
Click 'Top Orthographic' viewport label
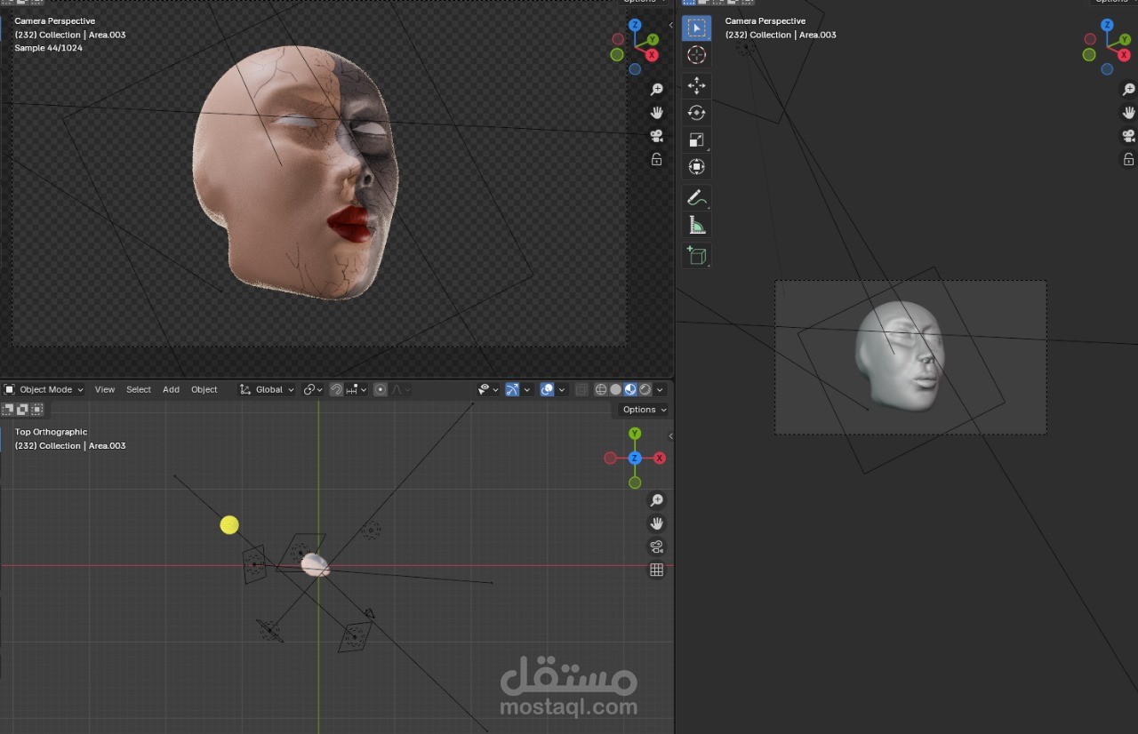pyautogui.click(x=51, y=432)
